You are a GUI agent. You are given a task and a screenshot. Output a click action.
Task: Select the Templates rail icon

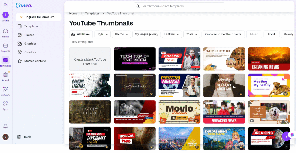(x=5, y=60)
